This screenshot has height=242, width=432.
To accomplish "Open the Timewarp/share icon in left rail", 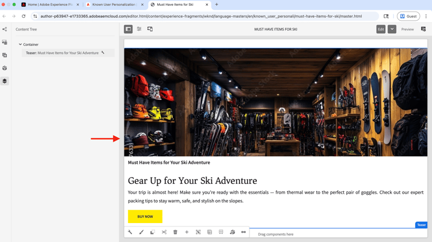I will coord(5,29).
